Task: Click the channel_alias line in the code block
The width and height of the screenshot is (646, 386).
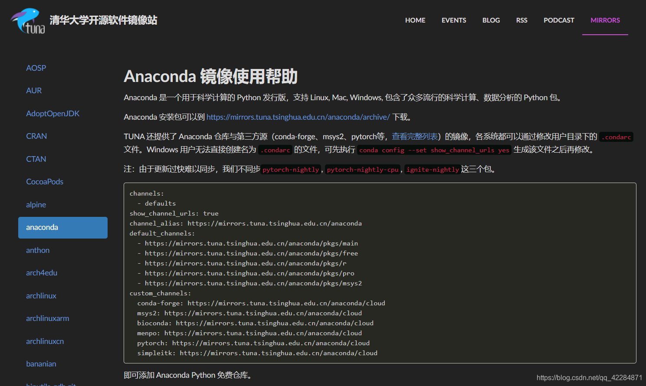Action: coord(246,223)
